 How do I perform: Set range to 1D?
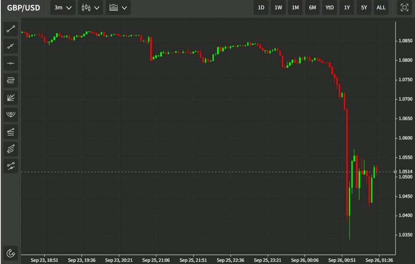coord(261,8)
